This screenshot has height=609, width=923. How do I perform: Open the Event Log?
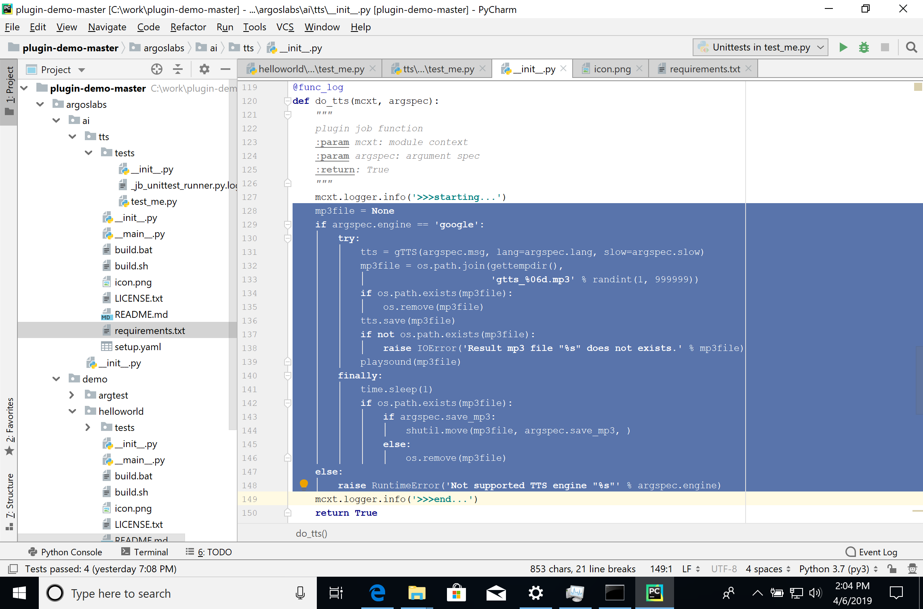[x=871, y=552]
